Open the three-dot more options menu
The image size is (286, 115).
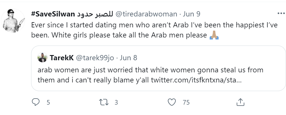[x=281, y=14]
